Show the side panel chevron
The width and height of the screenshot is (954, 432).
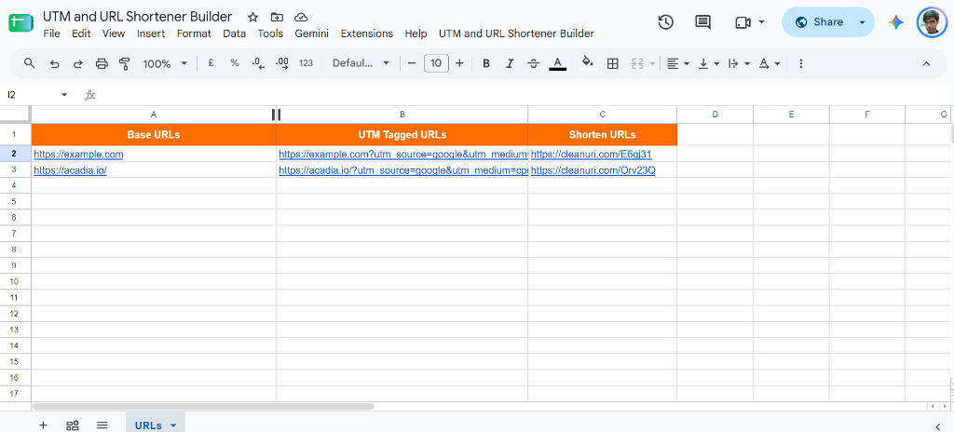click(937, 425)
